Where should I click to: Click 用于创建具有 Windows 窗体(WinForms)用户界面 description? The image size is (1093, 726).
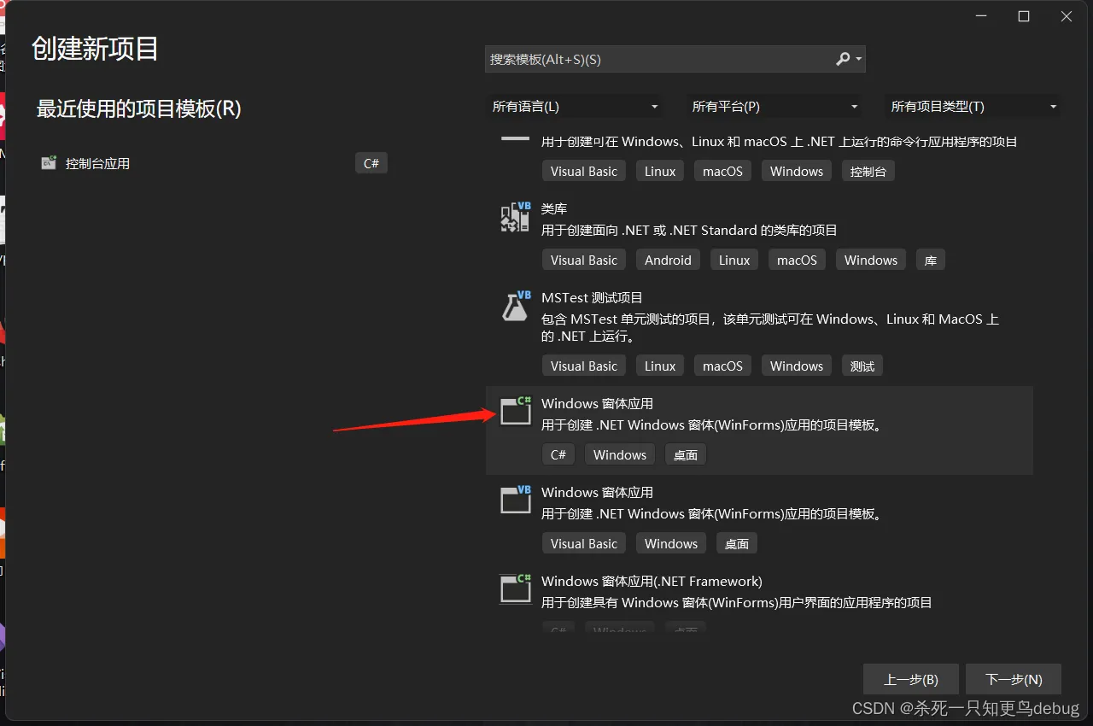pyautogui.click(x=737, y=603)
